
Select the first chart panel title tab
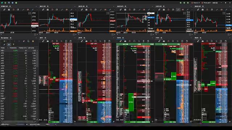click(x=4, y=6)
